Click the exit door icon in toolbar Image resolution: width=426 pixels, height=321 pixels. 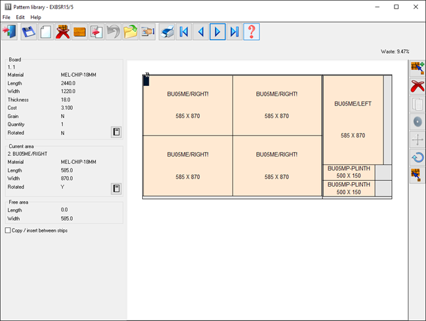(11, 31)
